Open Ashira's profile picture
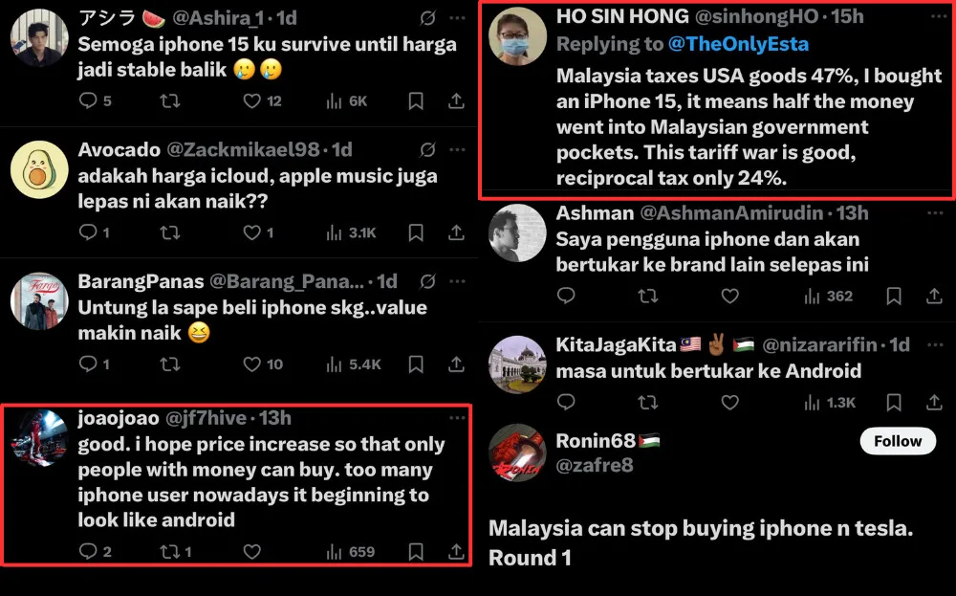The height and width of the screenshot is (596, 956). [x=39, y=37]
